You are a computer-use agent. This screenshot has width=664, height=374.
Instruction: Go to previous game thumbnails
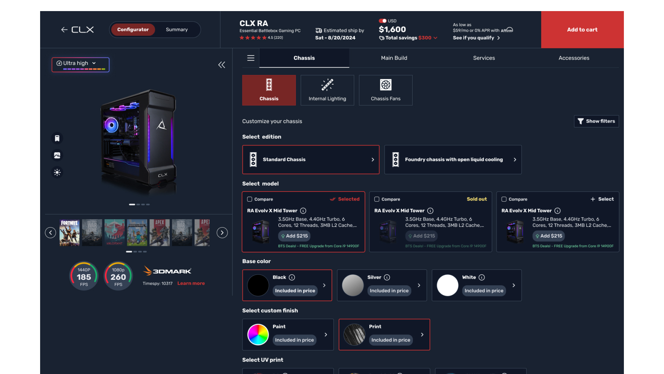point(50,233)
